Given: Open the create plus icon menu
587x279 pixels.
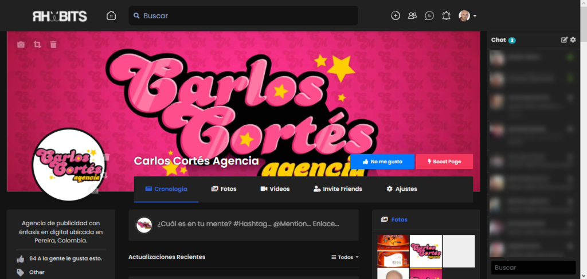Looking at the screenshot, I should [396, 15].
